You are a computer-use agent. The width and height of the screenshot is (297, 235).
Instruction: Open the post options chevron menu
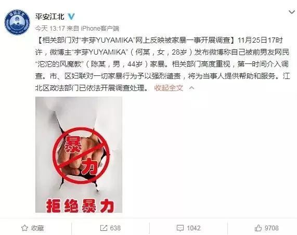pos(292,12)
